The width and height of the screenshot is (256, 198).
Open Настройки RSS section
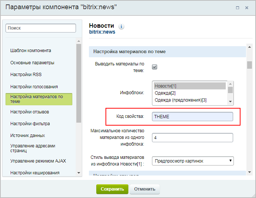click(26, 75)
